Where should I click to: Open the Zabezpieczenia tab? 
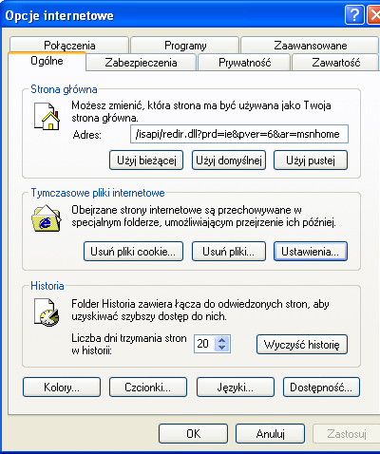pyautogui.click(x=141, y=63)
